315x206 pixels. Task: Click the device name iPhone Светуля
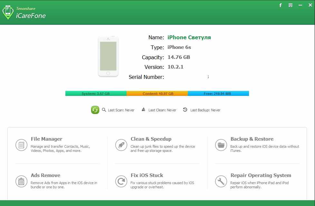pyautogui.click(x=189, y=38)
